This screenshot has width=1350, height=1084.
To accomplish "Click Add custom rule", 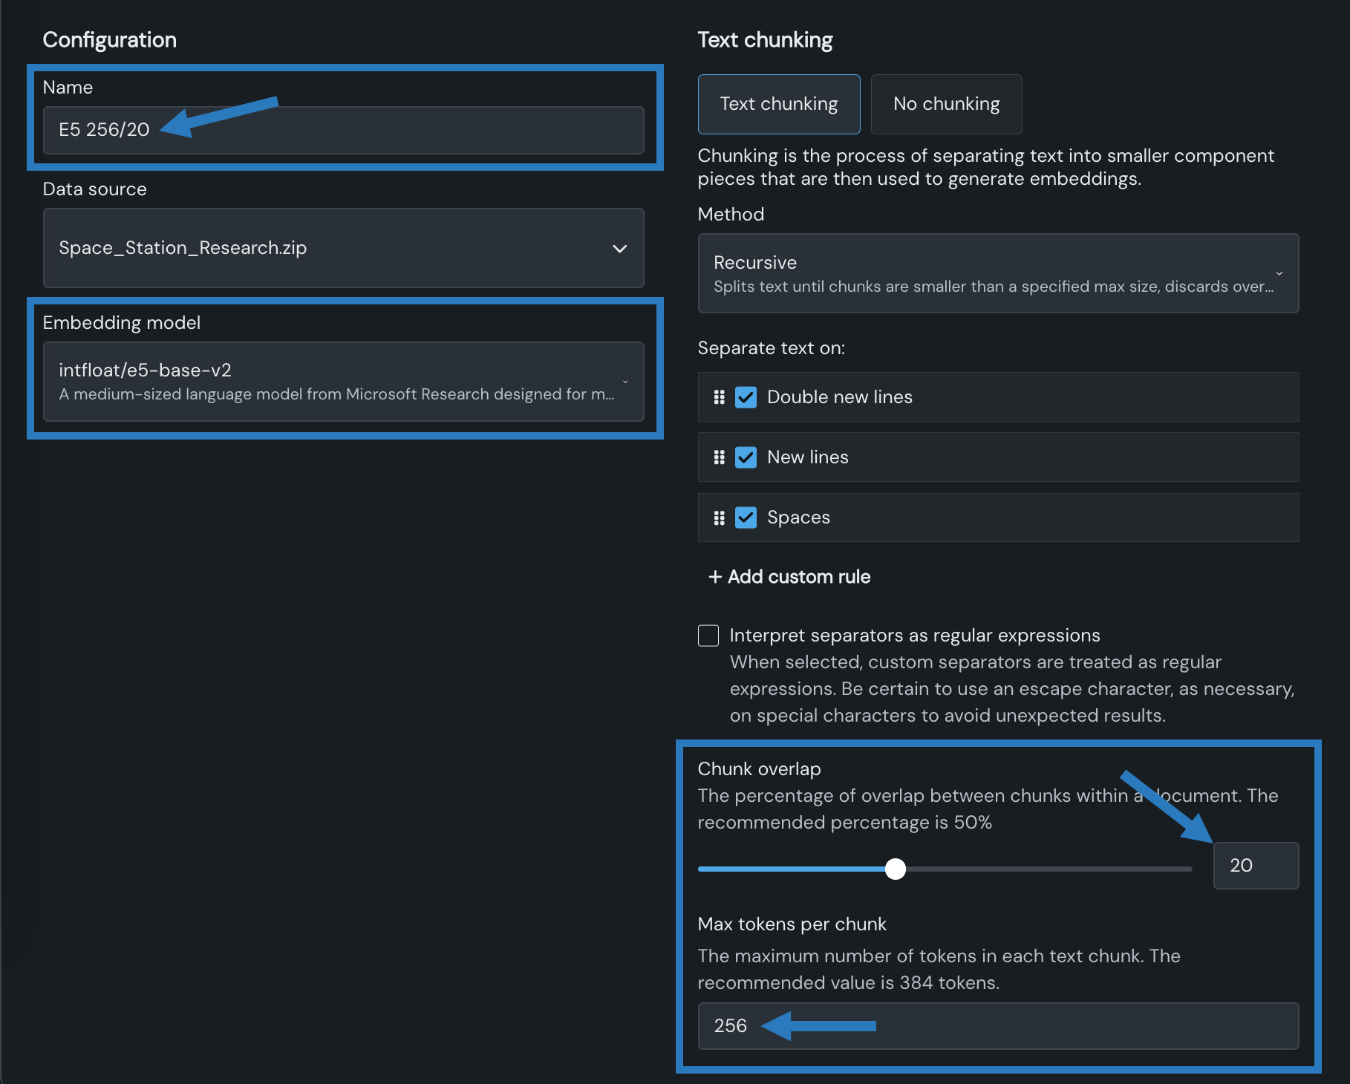I will click(x=798, y=577).
